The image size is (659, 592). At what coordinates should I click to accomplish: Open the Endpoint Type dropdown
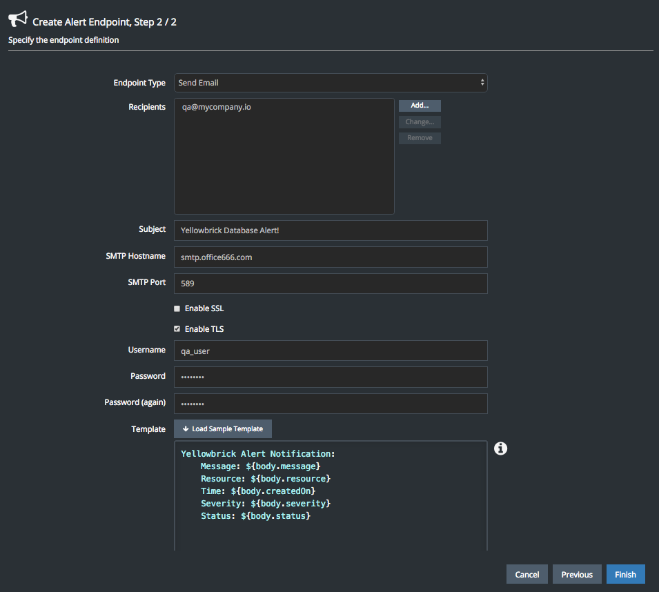coord(331,83)
